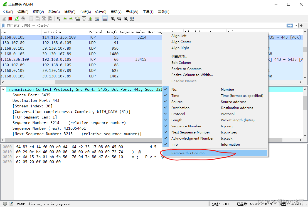The image size is (308, 207).
Task: Go forward to next packet arrow
Action: click(x=71, y=19)
